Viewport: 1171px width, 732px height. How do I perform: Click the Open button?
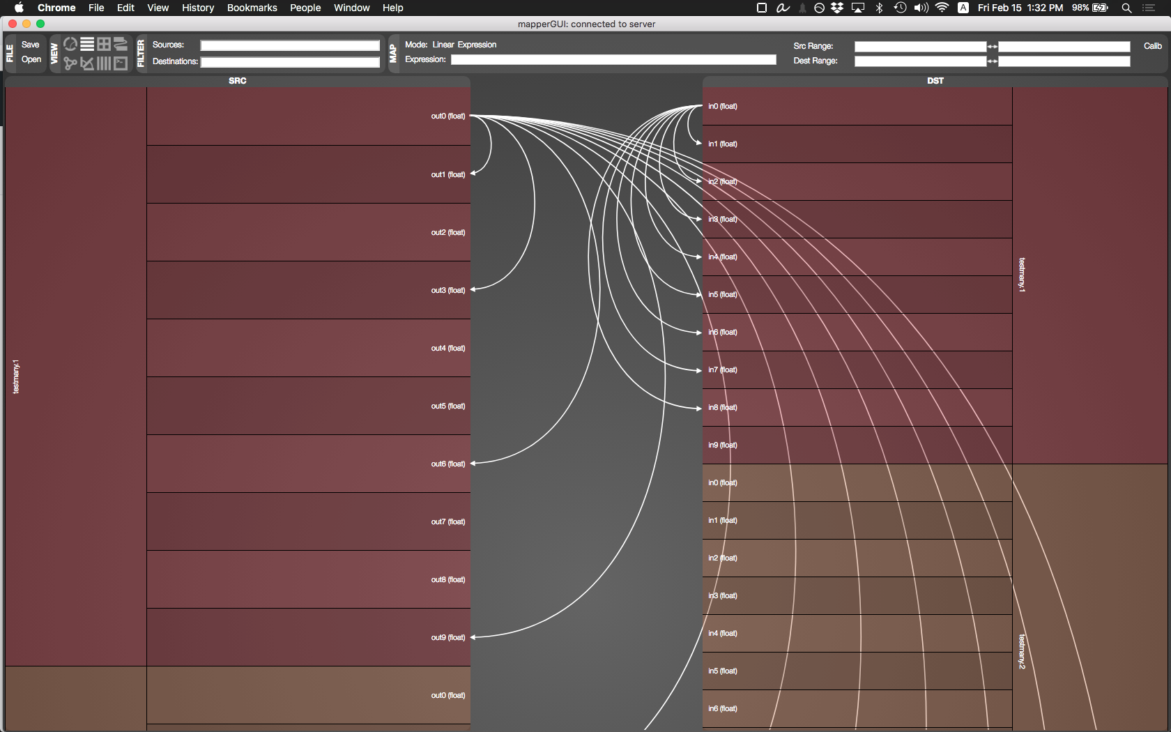click(x=31, y=60)
